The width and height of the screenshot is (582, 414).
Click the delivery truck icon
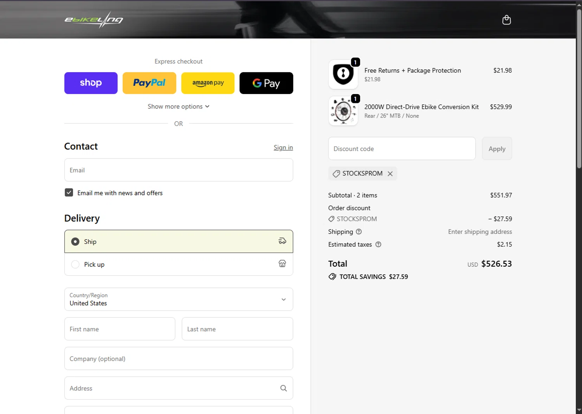tap(282, 241)
